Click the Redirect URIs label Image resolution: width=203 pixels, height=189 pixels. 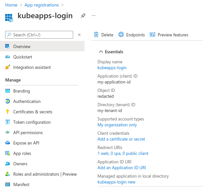[110, 147]
